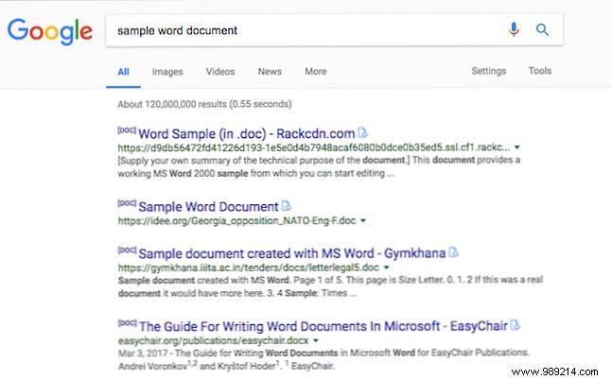
Task: Activate voice search microphone icon
Action: 514,29
